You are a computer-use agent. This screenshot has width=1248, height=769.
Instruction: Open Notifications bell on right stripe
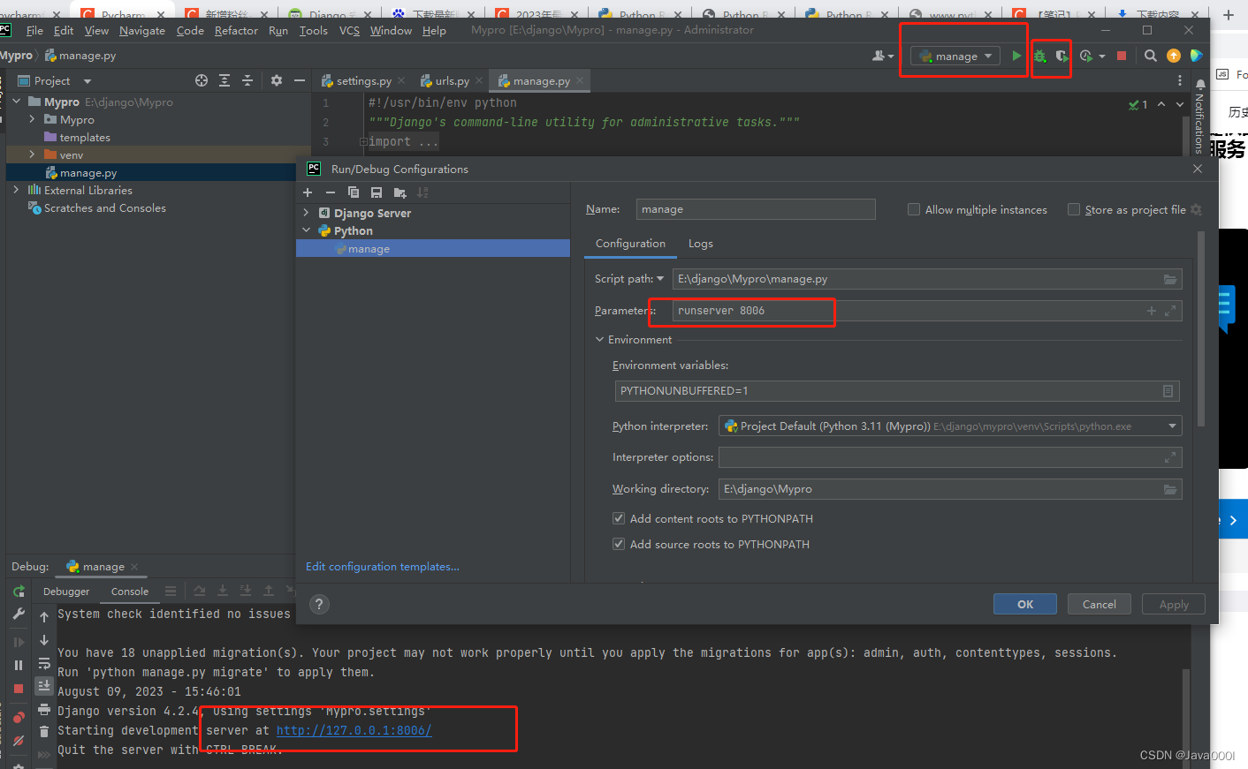tap(1200, 86)
